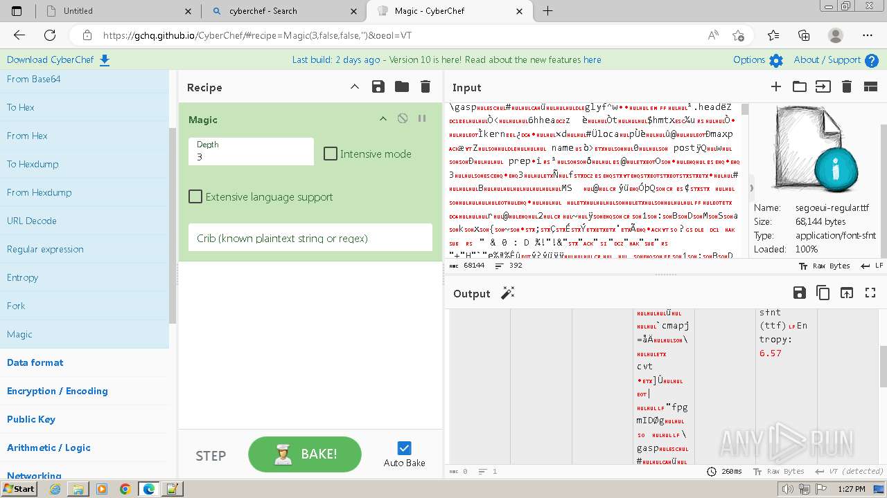Focus the Depth input field

tap(251, 151)
